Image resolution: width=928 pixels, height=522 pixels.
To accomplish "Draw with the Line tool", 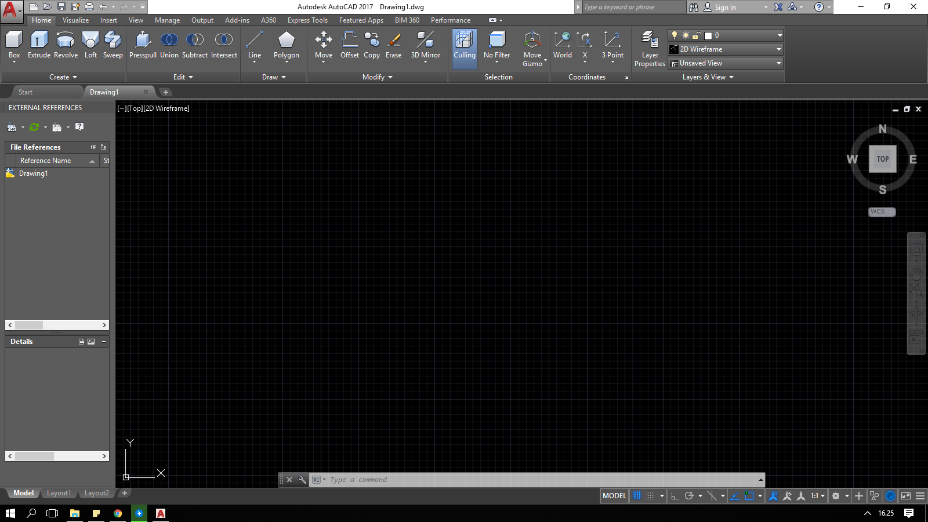I will tap(255, 45).
